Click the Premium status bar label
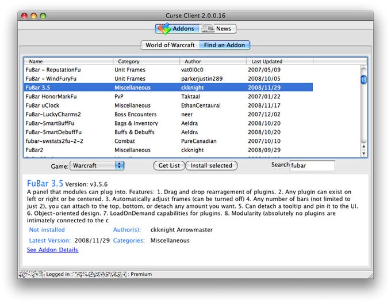This screenshot has width=391, height=303. coord(141,274)
